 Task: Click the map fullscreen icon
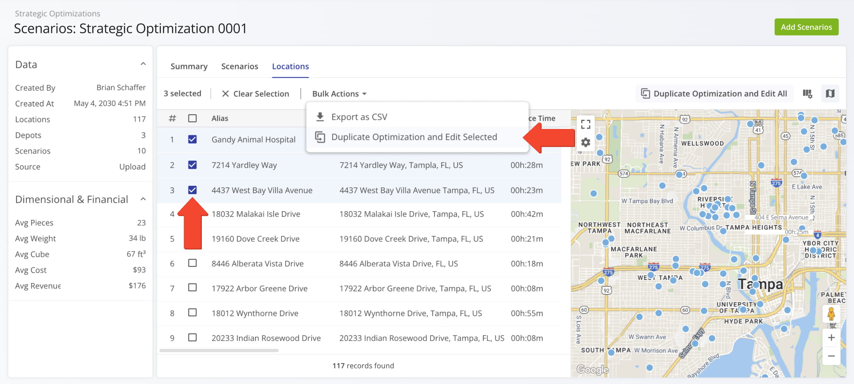(x=585, y=124)
